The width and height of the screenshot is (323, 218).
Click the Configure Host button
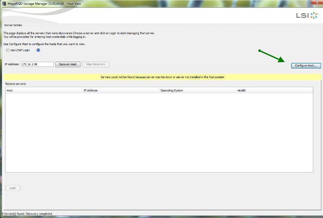pyautogui.click(x=306, y=66)
